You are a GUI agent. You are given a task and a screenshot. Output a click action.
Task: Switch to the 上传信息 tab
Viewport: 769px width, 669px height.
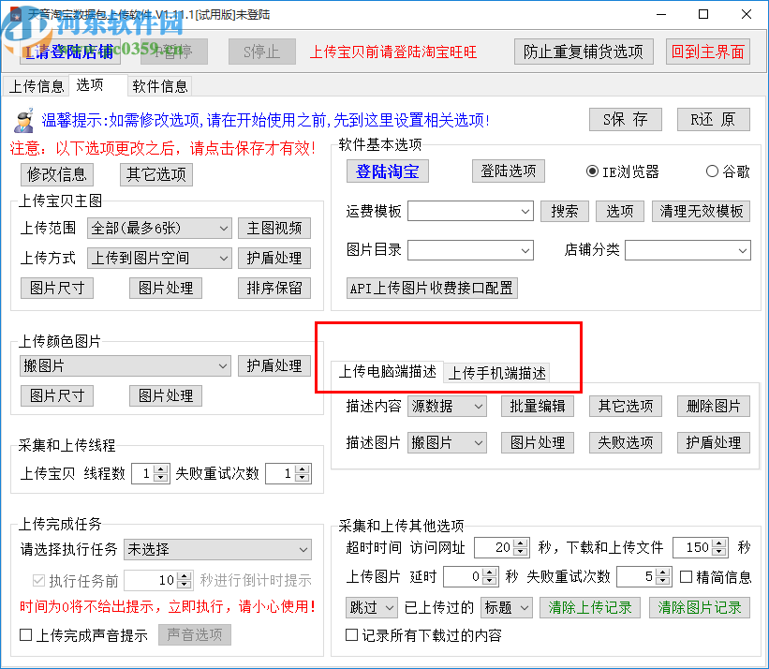click(37, 86)
